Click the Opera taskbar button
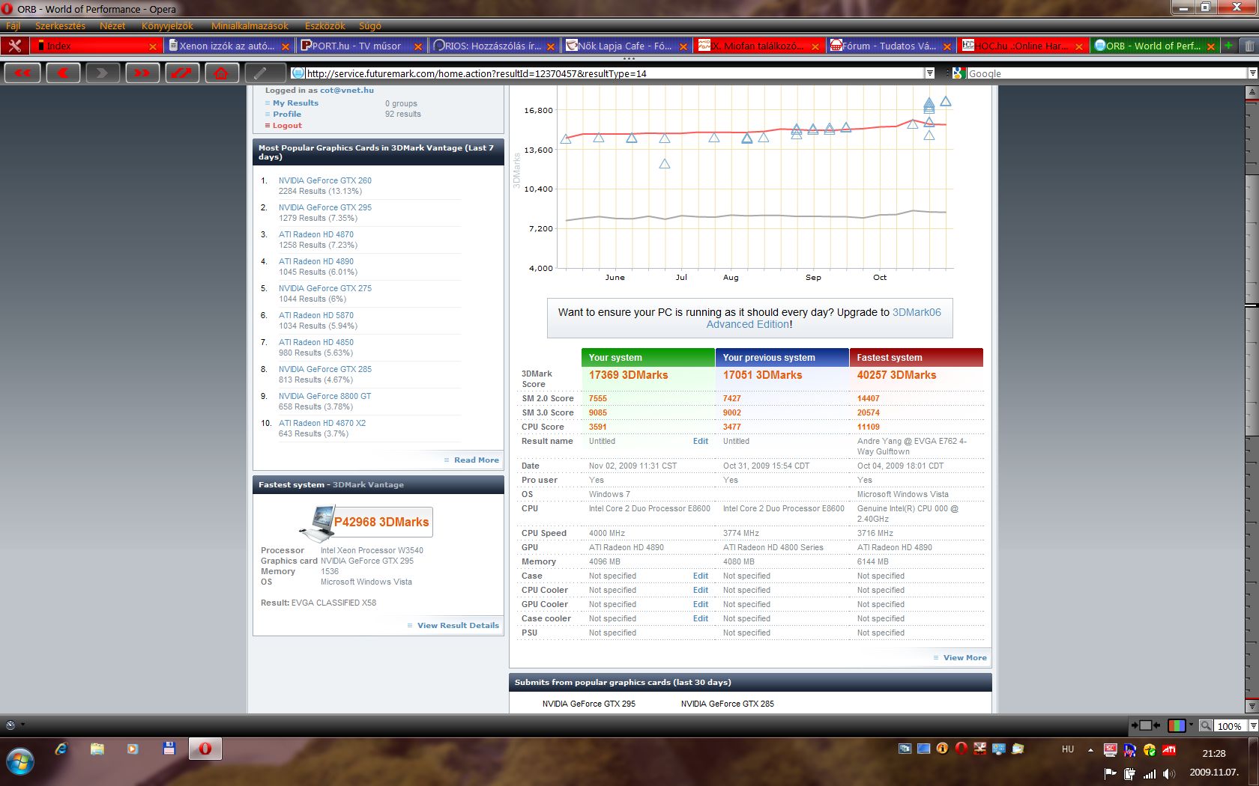The image size is (1259, 786). 205,749
